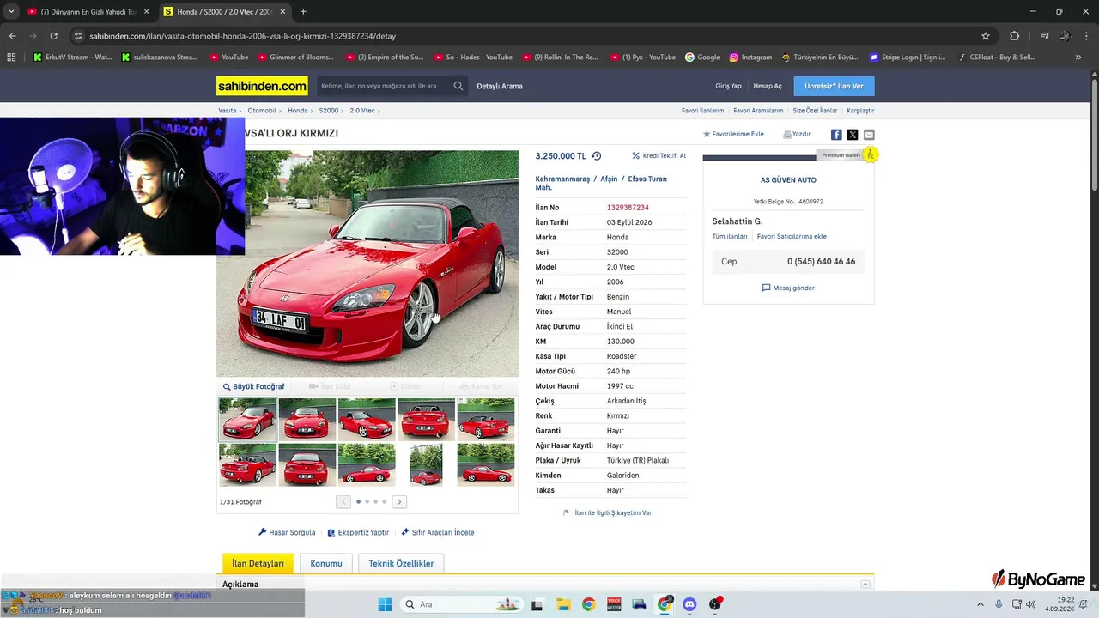Share the listing on X
Image resolution: width=1099 pixels, height=618 pixels.
point(853,135)
